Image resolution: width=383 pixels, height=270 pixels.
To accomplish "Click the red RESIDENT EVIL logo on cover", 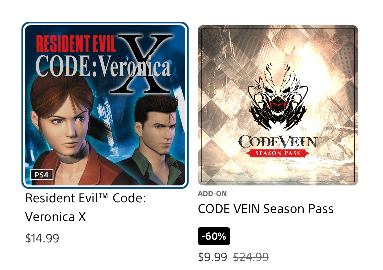I will click(x=76, y=43).
